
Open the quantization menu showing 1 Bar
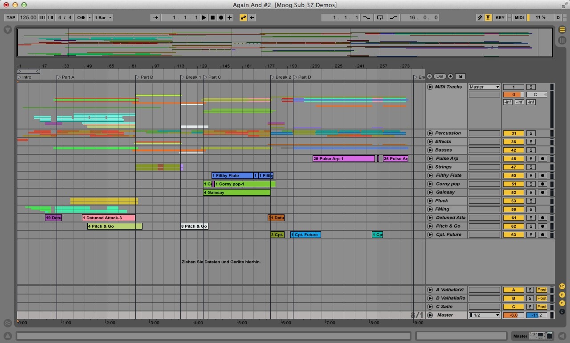click(x=103, y=18)
